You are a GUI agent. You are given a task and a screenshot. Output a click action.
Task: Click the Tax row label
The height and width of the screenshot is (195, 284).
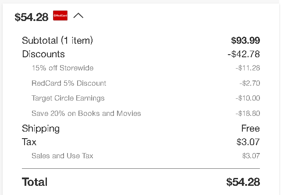click(29, 142)
